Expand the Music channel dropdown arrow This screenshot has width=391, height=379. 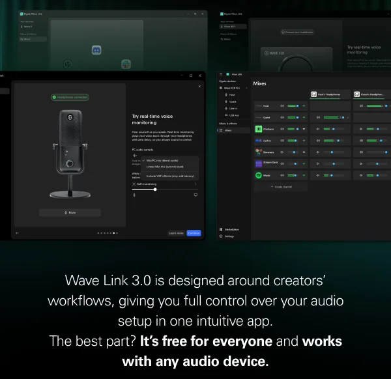304,175
